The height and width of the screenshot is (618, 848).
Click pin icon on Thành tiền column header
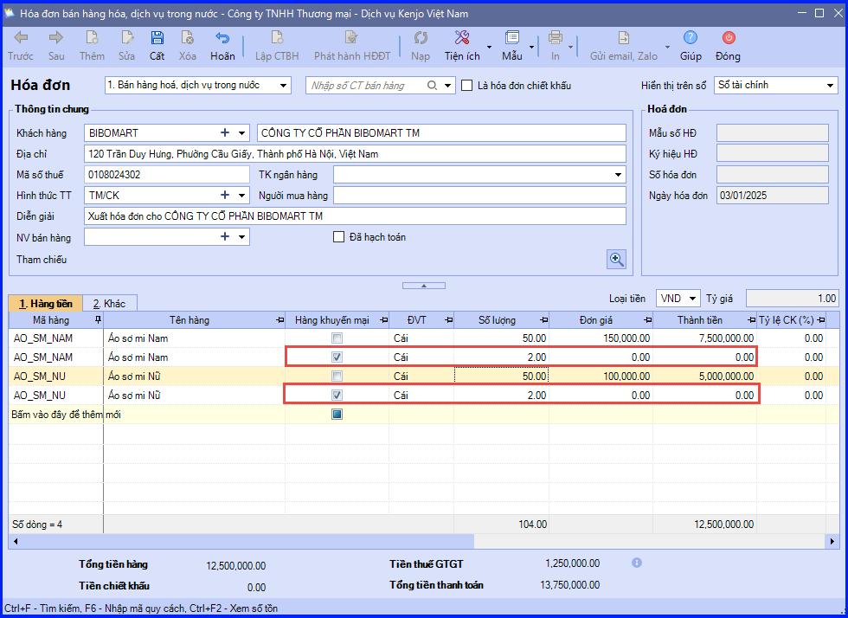tap(751, 320)
